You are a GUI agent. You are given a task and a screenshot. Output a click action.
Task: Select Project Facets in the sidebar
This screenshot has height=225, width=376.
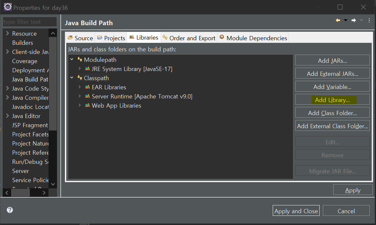coord(30,134)
